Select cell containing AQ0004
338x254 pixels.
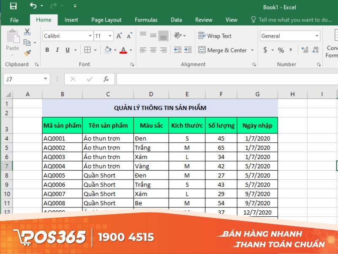(62, 166)
